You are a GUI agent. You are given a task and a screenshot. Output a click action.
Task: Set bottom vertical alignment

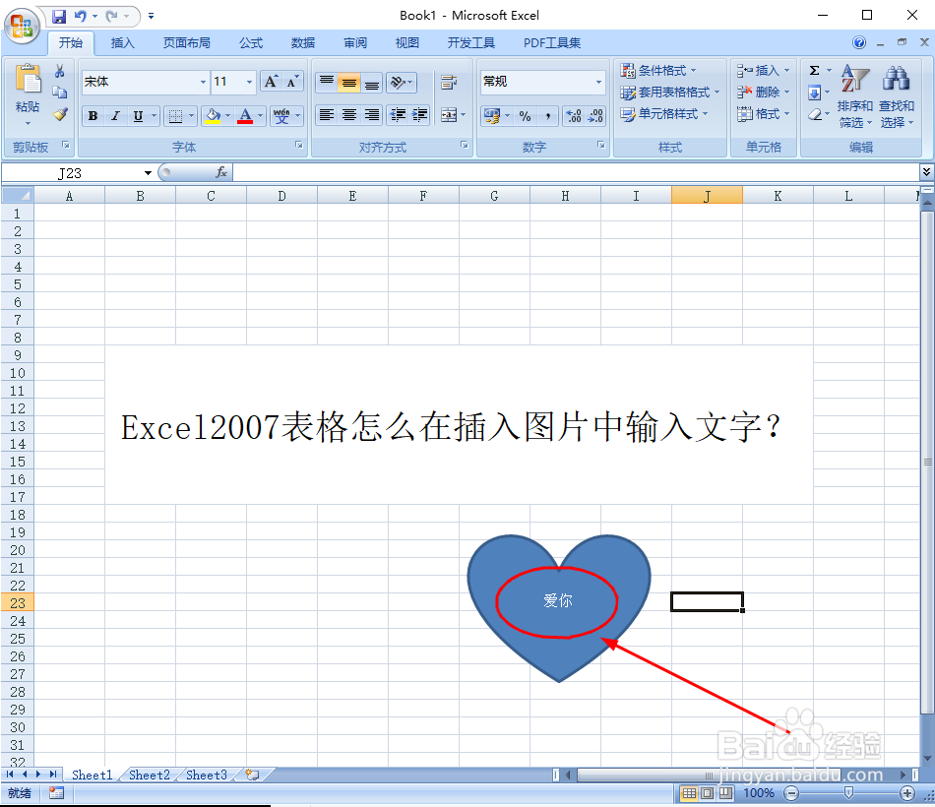tap(371, 82)
